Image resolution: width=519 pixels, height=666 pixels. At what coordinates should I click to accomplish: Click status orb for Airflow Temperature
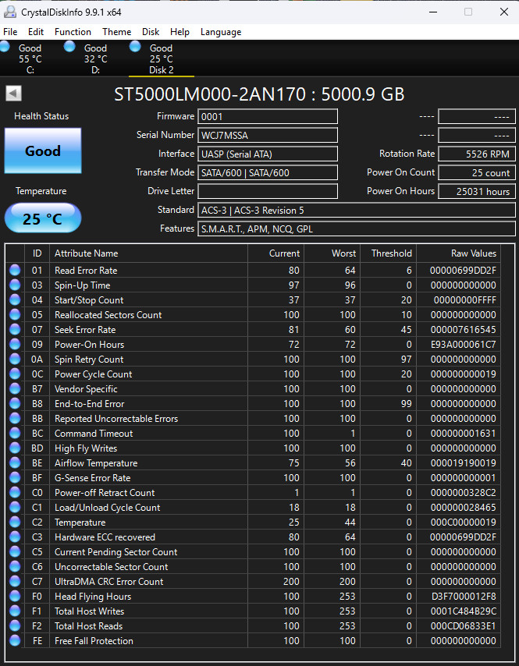tap(15, 463)
